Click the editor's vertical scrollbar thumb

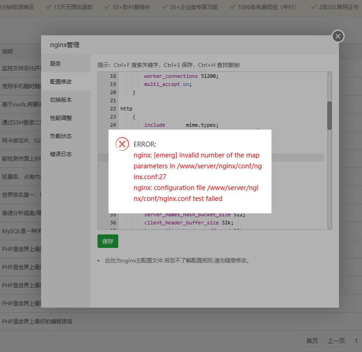point(330,115)
